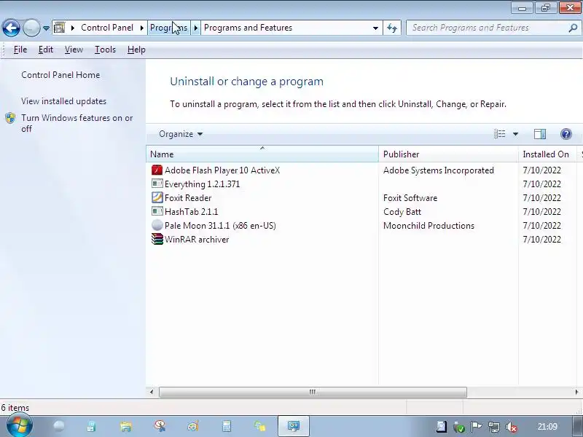Open the address bar history dropdown
The width and height of the screenshot is (583, 437).
pyautogui.click(x=375, y=28)
